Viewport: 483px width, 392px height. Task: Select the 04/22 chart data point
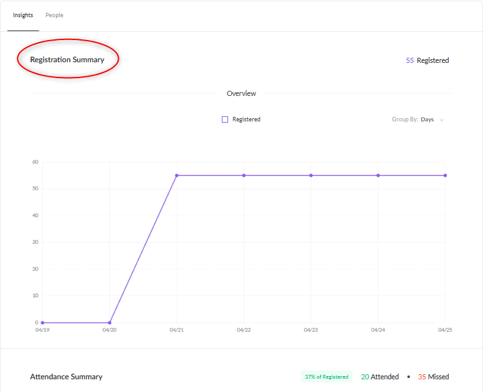tap(244, 175)
